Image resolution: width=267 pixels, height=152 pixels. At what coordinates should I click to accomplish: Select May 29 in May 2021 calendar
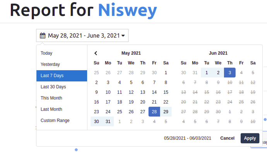tap(166, 112)
